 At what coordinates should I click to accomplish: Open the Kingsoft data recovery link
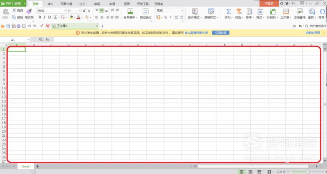[x=196, y=32]
